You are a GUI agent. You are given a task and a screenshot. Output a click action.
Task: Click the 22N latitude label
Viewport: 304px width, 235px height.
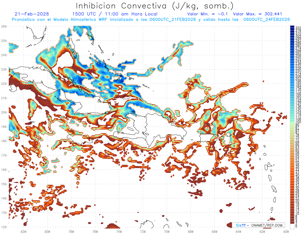(4, 83)
